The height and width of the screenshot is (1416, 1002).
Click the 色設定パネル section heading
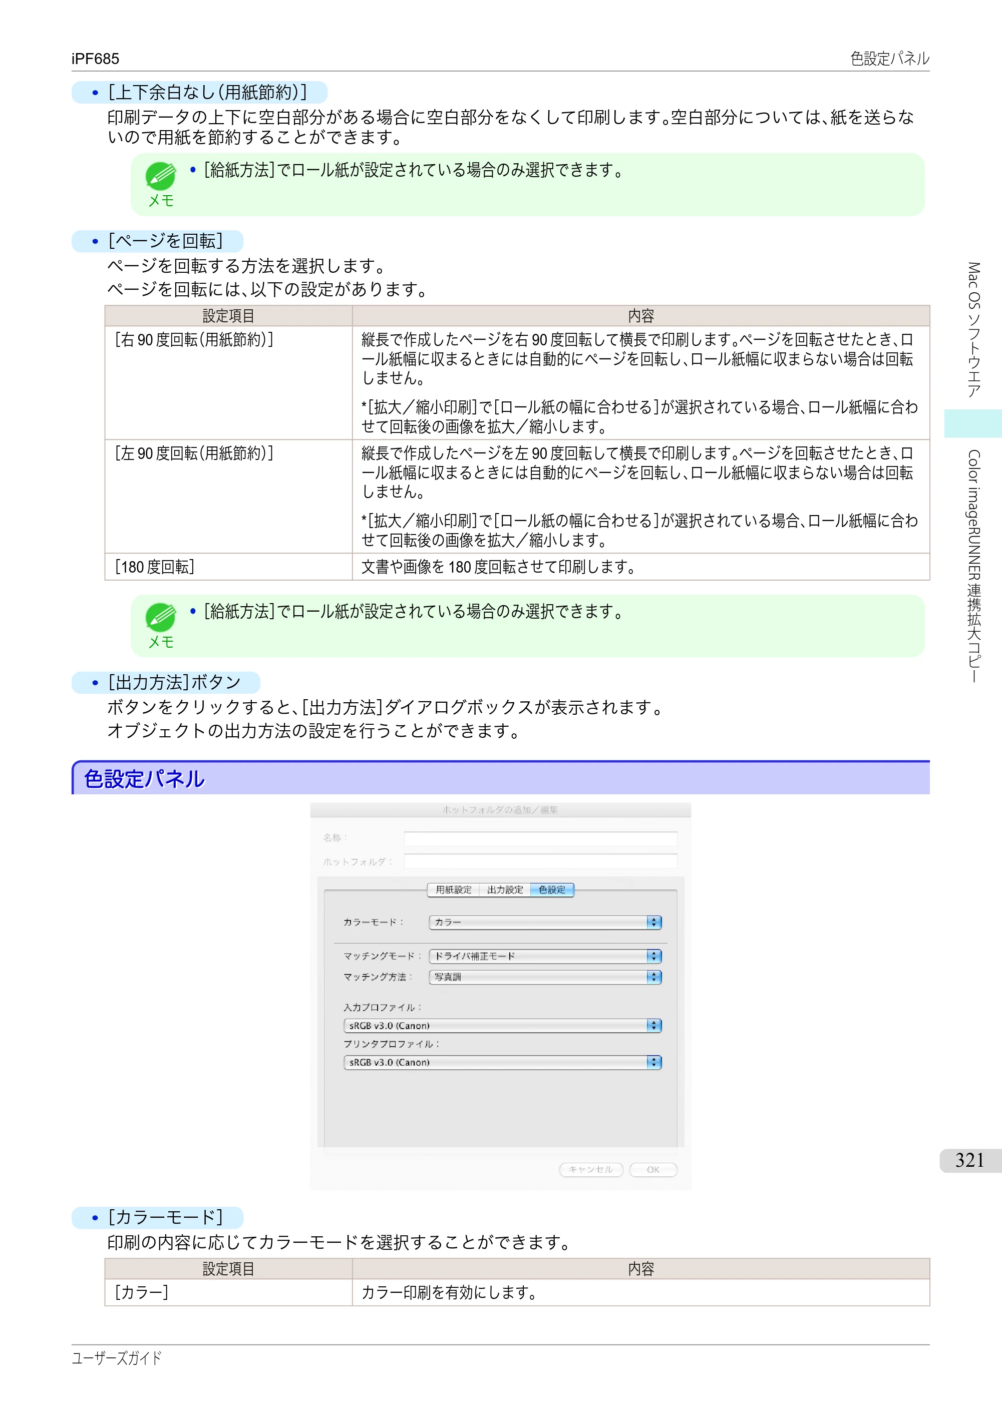(144, 779)
